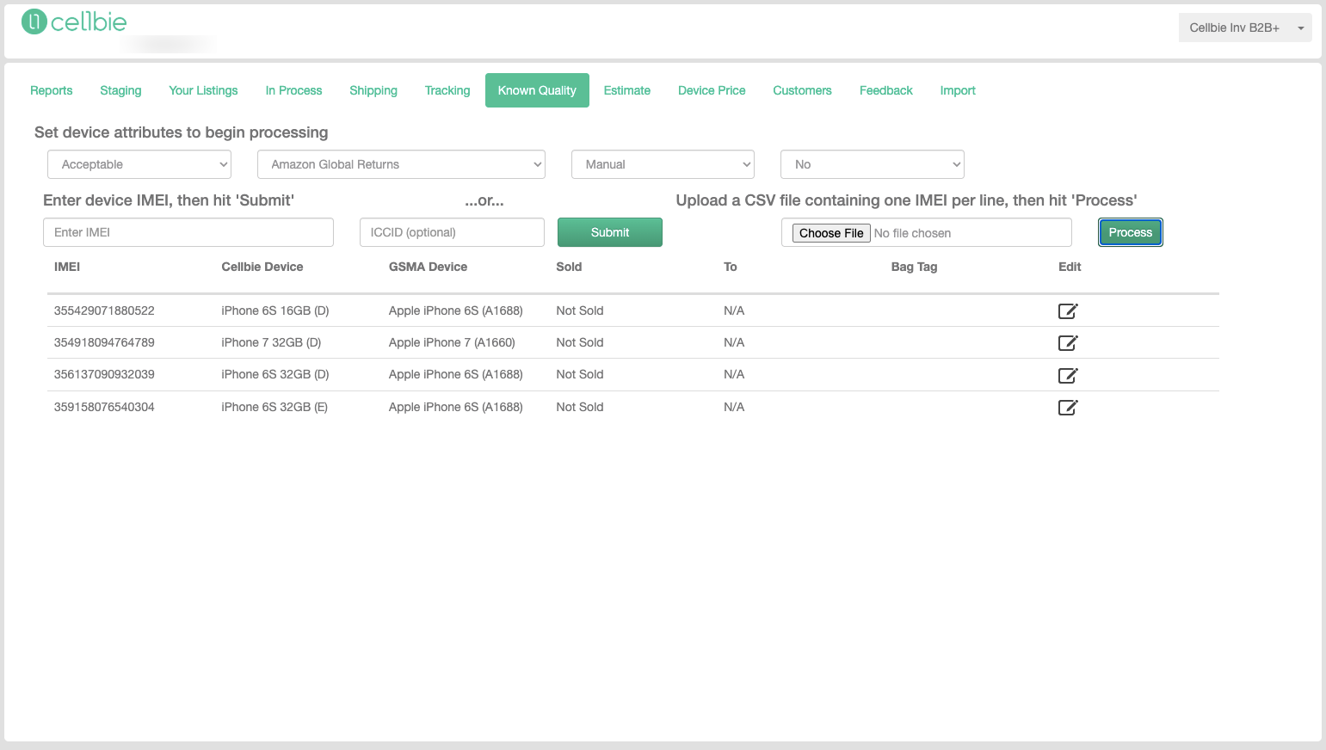
Task: Open the Your Listings tab
Action: tap(203, 90)
